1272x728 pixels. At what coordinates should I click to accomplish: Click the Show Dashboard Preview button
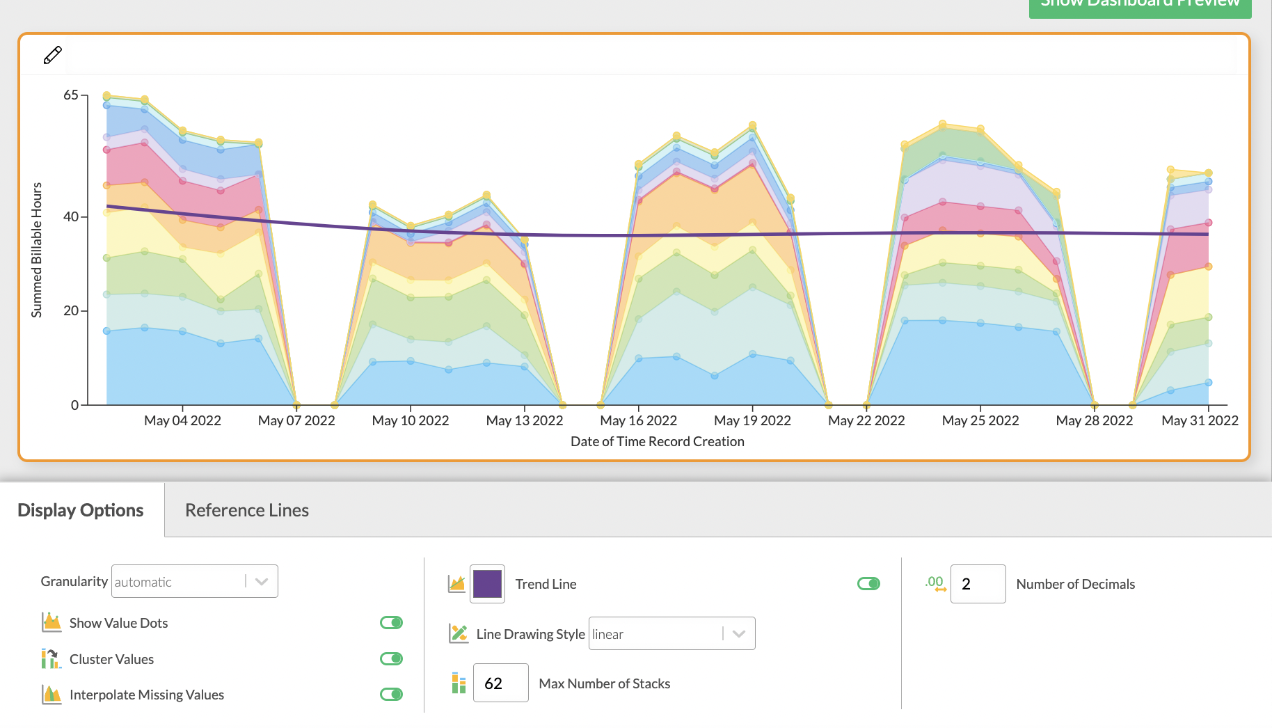(1140, 6)
